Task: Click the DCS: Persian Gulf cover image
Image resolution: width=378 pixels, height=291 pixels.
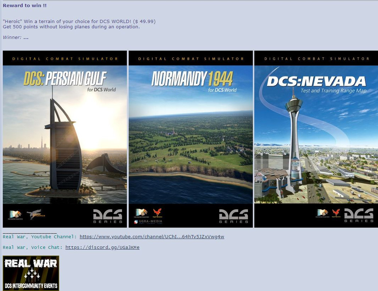Action: 65,139
